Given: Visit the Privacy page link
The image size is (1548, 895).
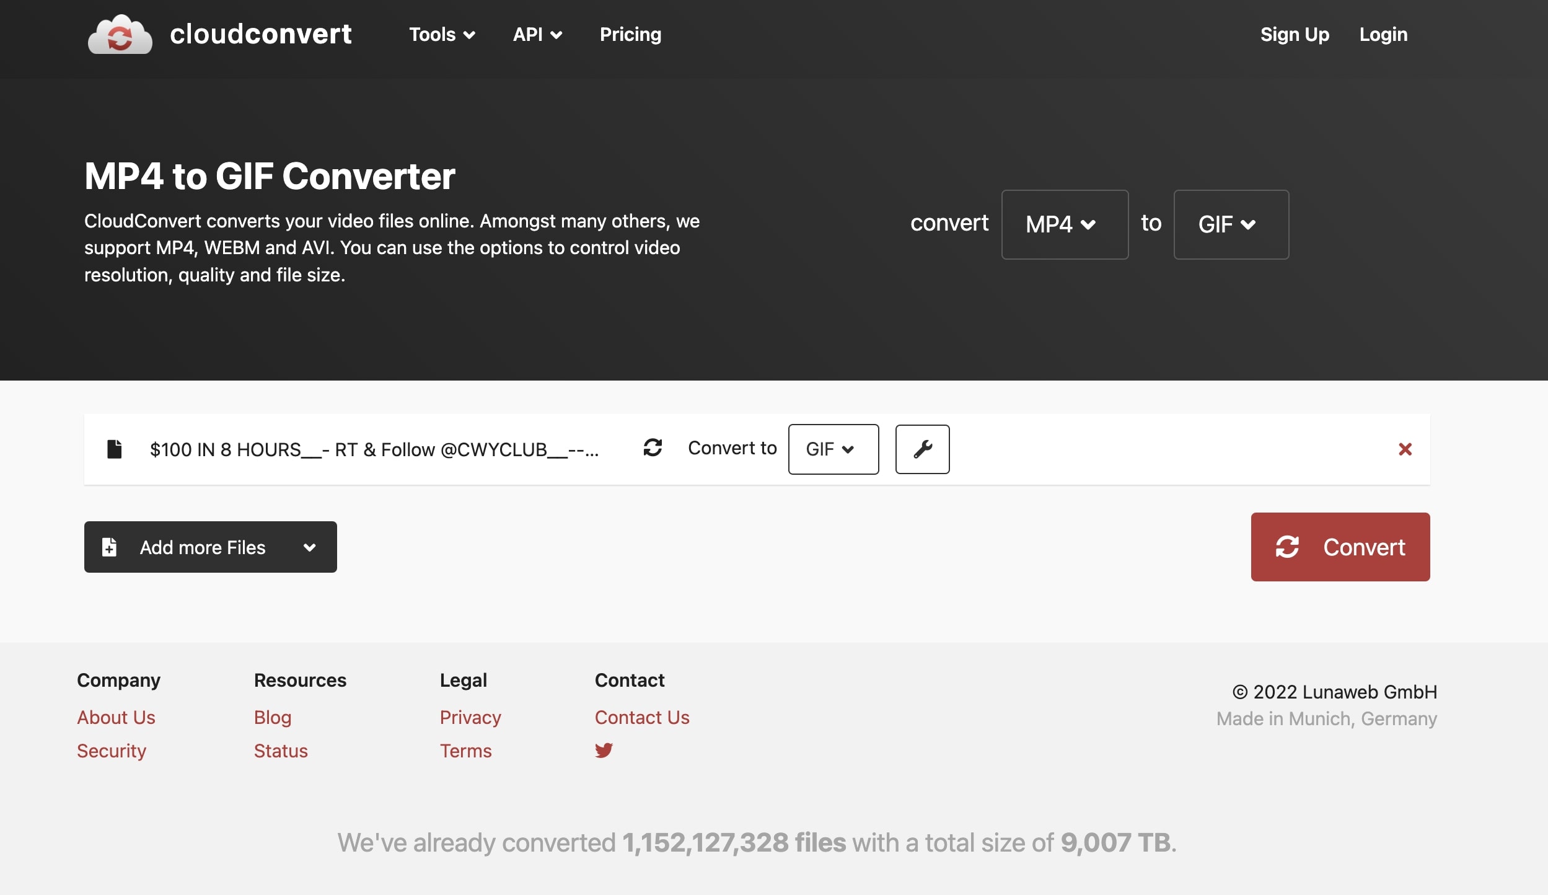Looking at the screenshot, I should pos(470,717).
